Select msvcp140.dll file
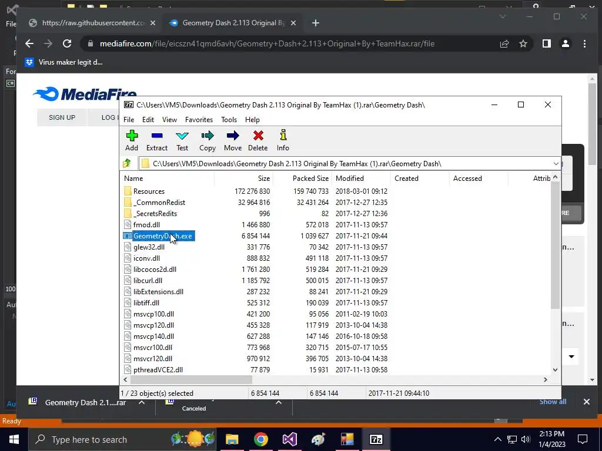602x451 pixels. [x=153, y=336]
